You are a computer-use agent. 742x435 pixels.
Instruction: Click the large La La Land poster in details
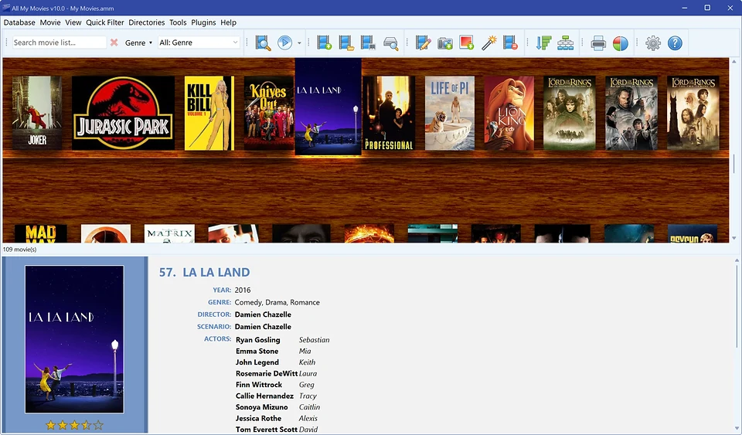click(74, 339)
